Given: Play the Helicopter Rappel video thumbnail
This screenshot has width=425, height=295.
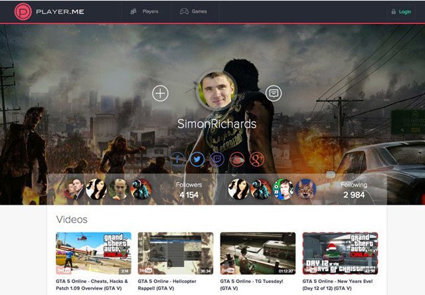Looking at the screenshot, I should point(175,253).
